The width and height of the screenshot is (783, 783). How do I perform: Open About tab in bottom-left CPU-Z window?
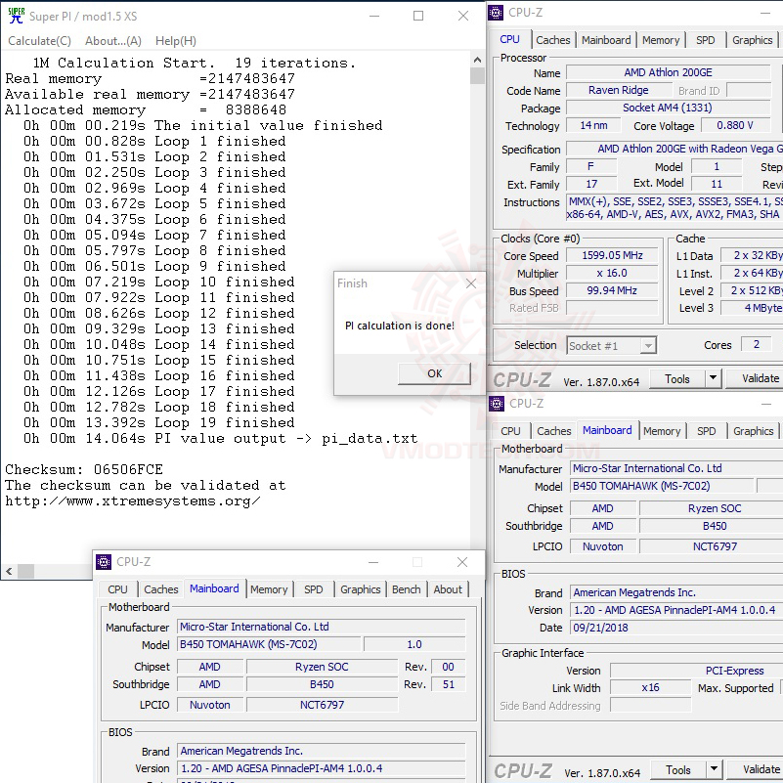(x=448, y=589)
